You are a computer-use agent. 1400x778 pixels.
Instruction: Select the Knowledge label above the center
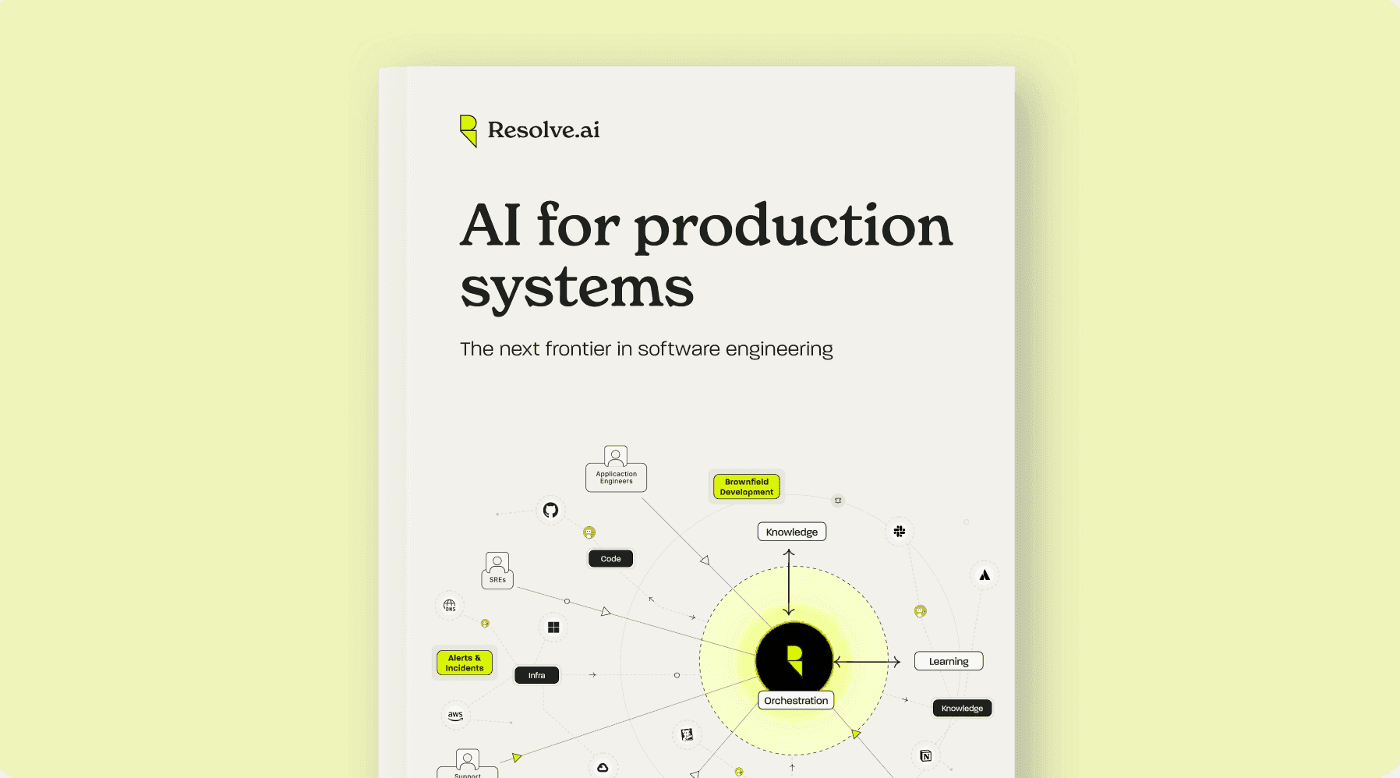(791, 531)
